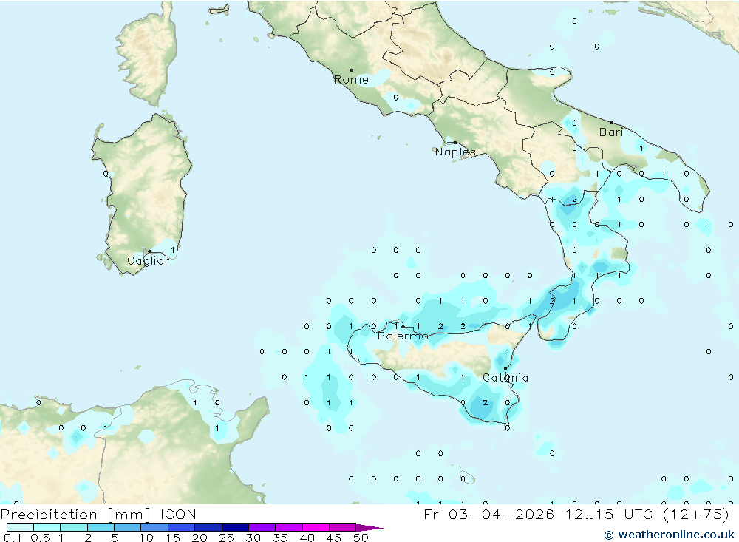Click the Bari city label

(611, 132)
